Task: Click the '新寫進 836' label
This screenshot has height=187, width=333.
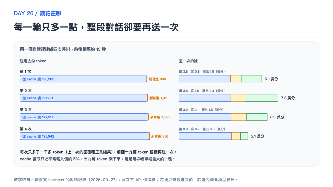Action: coord(159,136)
